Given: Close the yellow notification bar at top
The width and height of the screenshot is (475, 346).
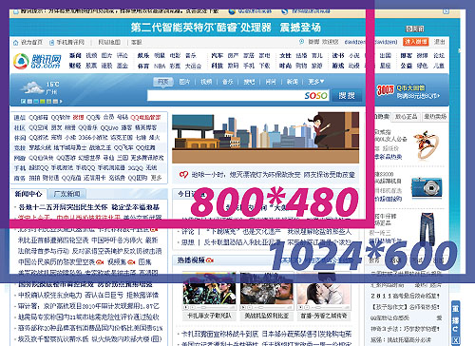Looking at the screenshot, I should pos(446,11).
